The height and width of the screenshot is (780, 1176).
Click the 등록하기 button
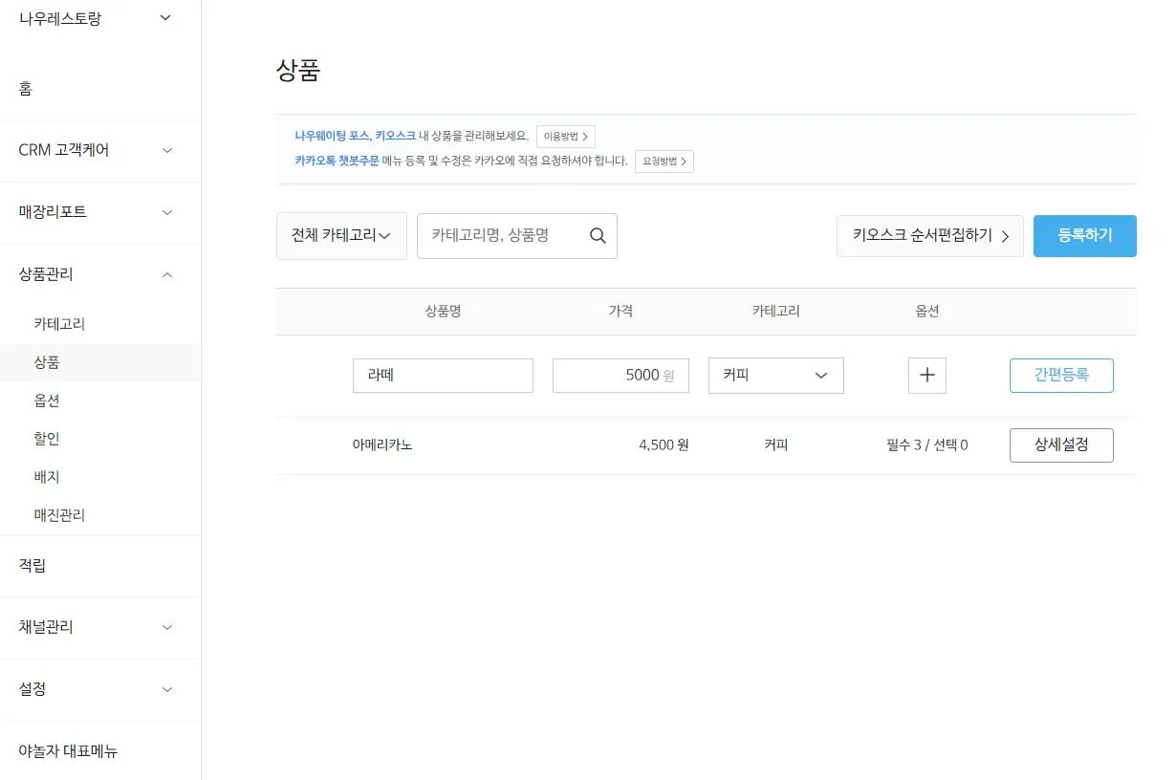pyautogui.click(x=1085, y=236)
